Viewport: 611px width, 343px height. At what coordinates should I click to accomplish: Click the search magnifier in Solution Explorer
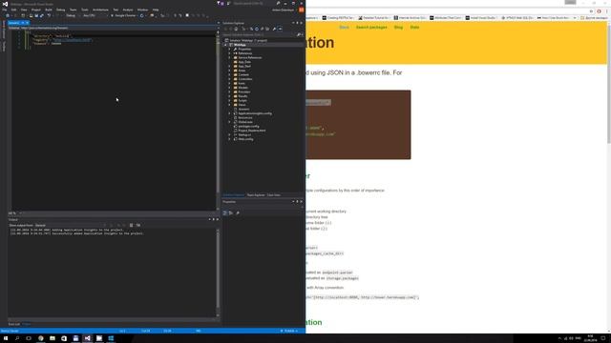point(299,34)
